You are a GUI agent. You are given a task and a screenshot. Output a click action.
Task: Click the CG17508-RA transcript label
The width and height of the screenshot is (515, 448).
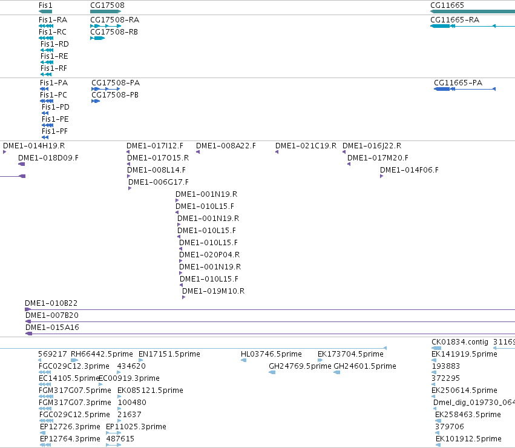114,20
